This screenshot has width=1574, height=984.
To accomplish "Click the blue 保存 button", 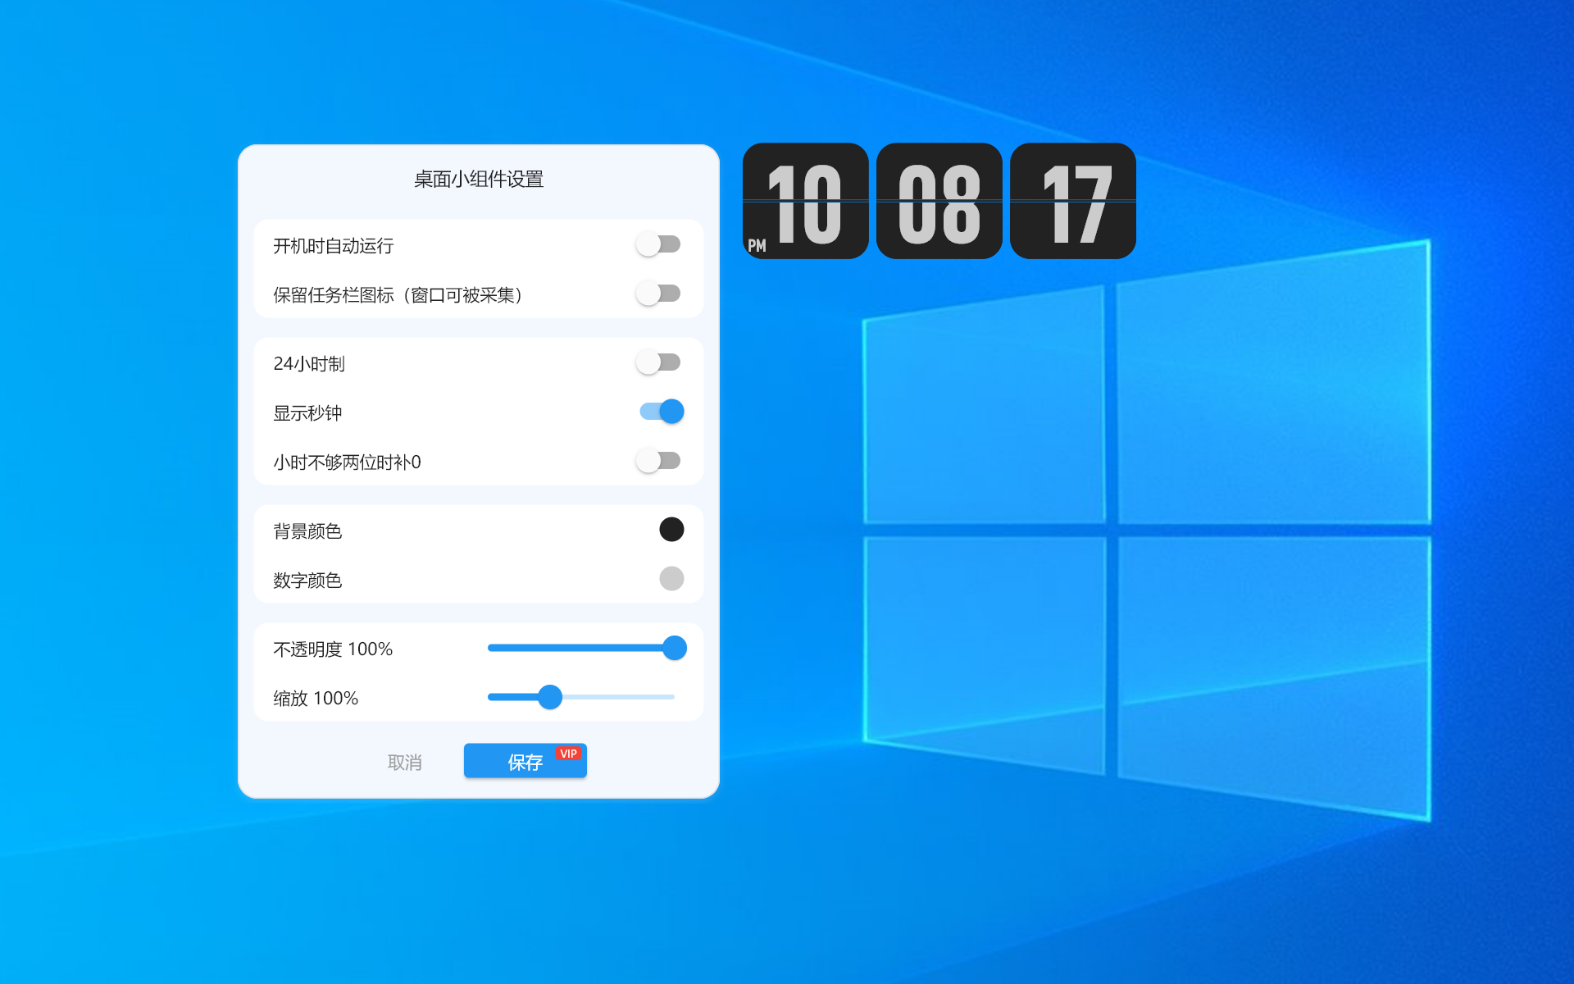I will (525, 761).
